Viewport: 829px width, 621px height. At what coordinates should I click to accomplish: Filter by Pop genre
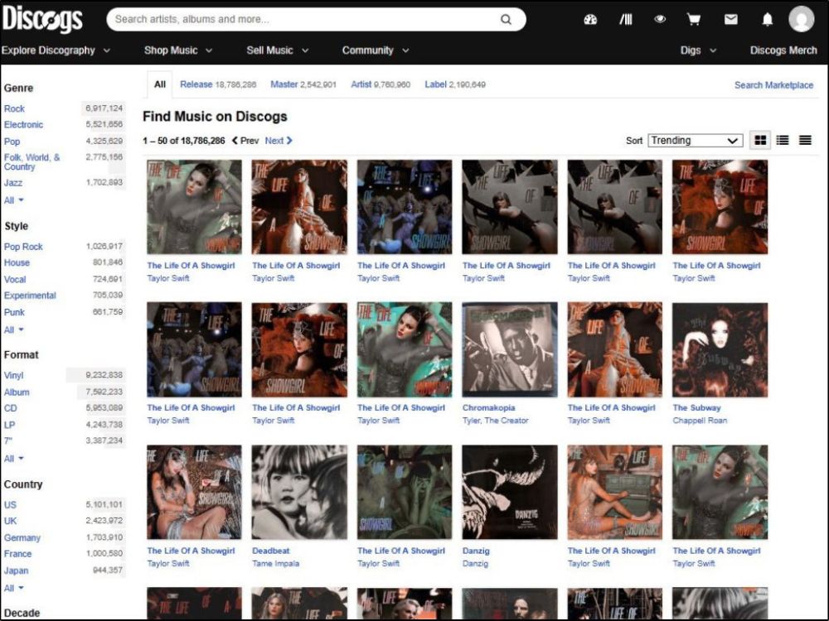coord(12,142)
